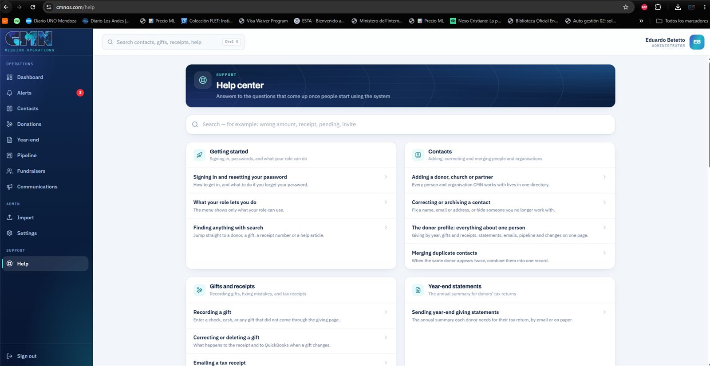Open Pipeline from the sidebar menu

coord(45,156)
